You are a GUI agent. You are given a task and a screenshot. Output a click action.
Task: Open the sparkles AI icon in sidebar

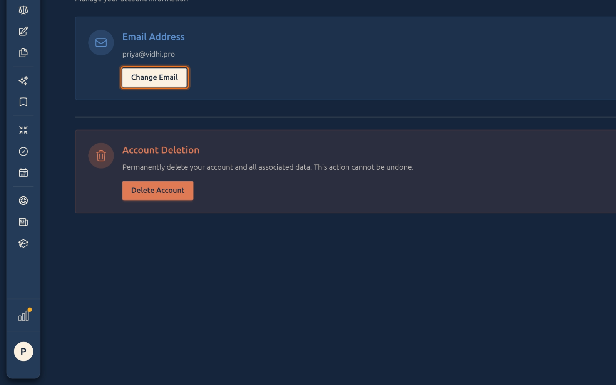pos(23,80)
